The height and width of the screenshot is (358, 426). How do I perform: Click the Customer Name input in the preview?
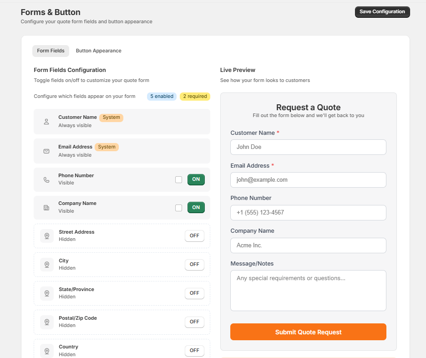(308, 147)
